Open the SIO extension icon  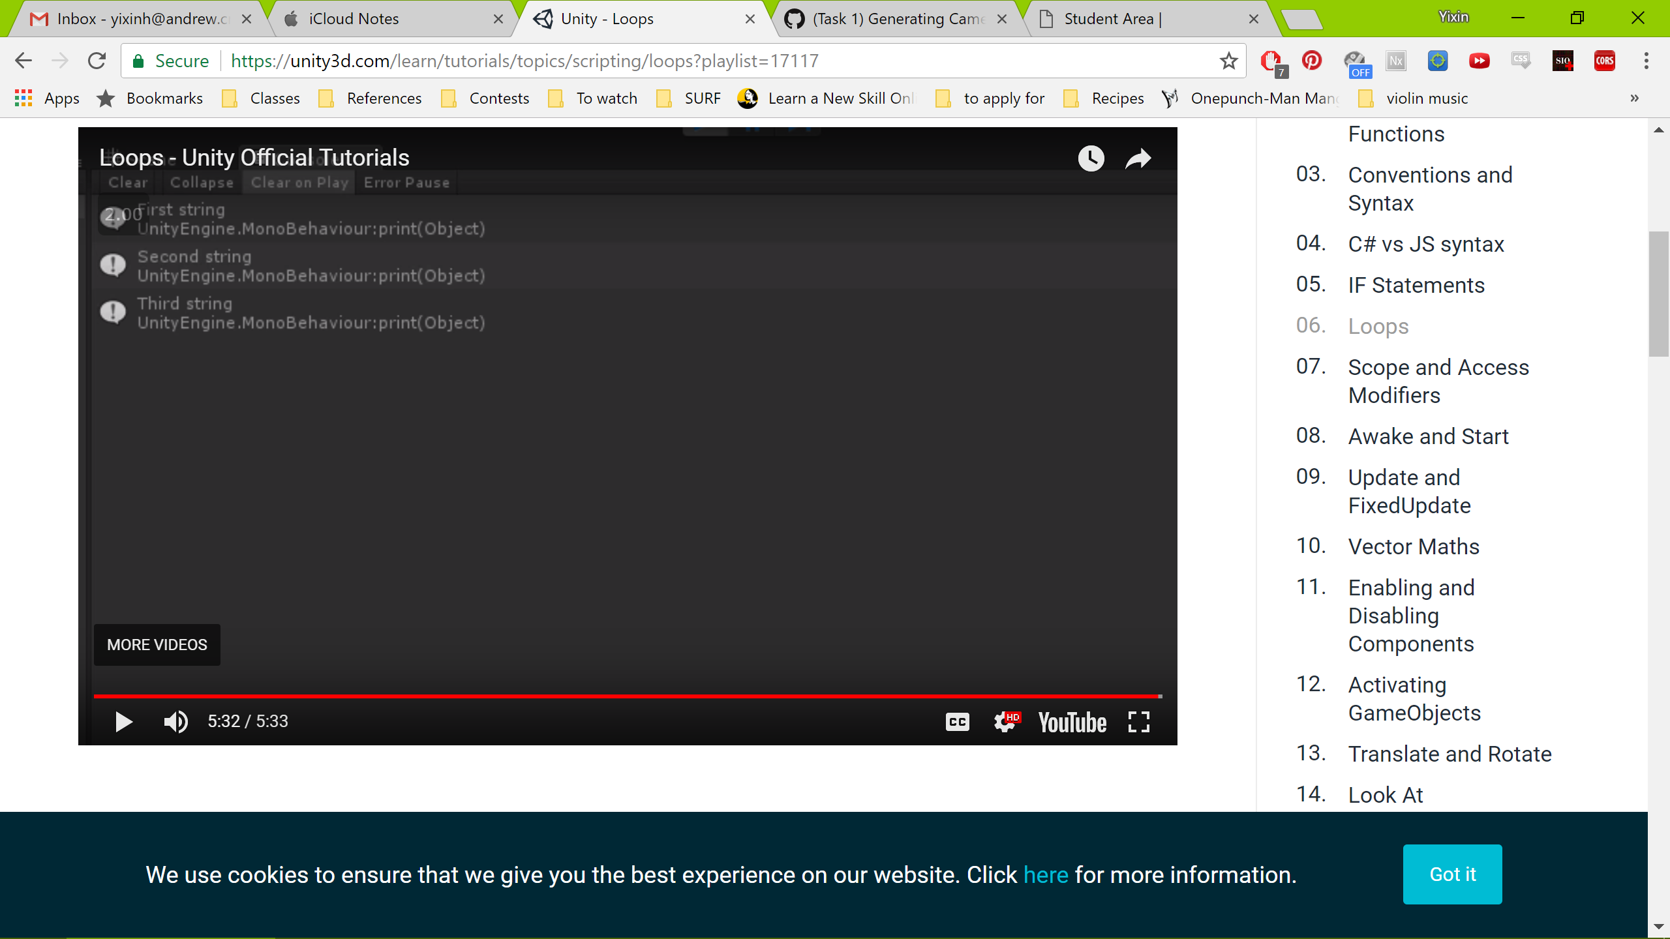[1563, 61]
